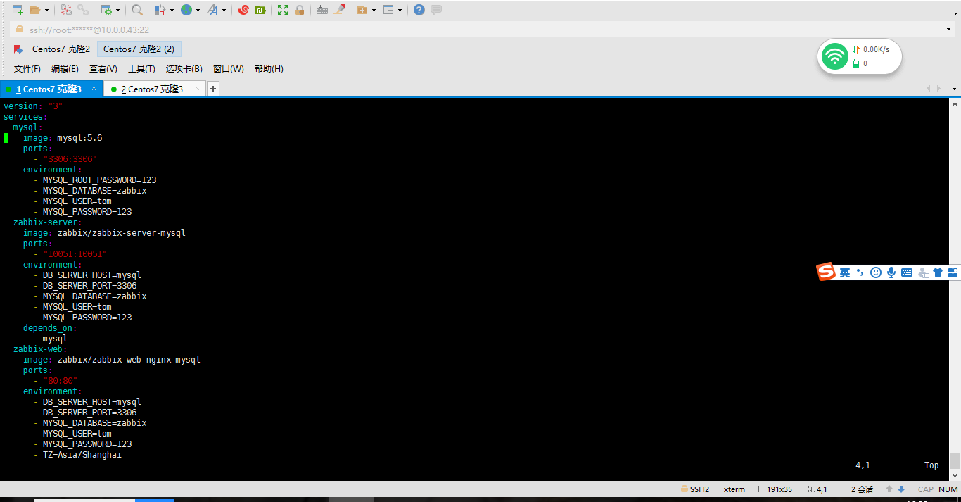Click the Font icon in toolbar
Image resolution: width=961 pixels, height=502 pixels.
[x=212, y=10]
